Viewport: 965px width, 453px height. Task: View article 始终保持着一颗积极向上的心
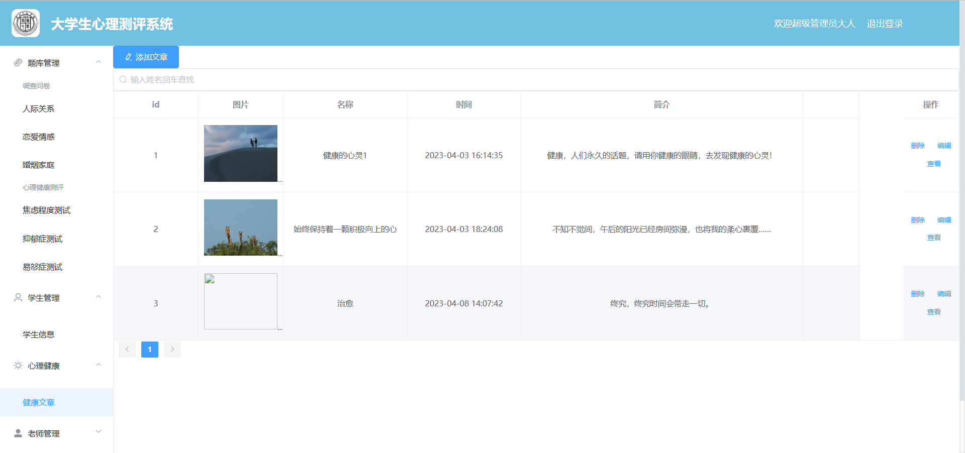[934, 238]
